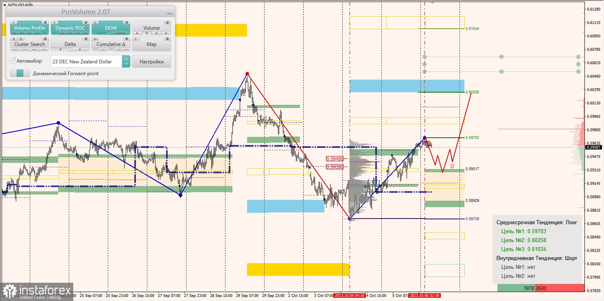Viewport: 604px width, 301px height.
Task: Open the 23 DEC New Zealand Dollar contract dropdown
Action: 87,61
